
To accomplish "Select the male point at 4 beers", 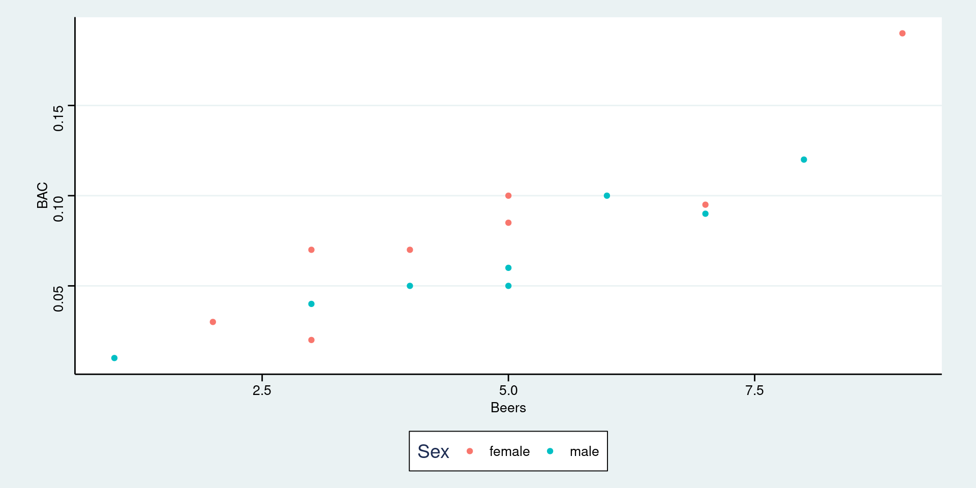I will click(x=410, y=286).
